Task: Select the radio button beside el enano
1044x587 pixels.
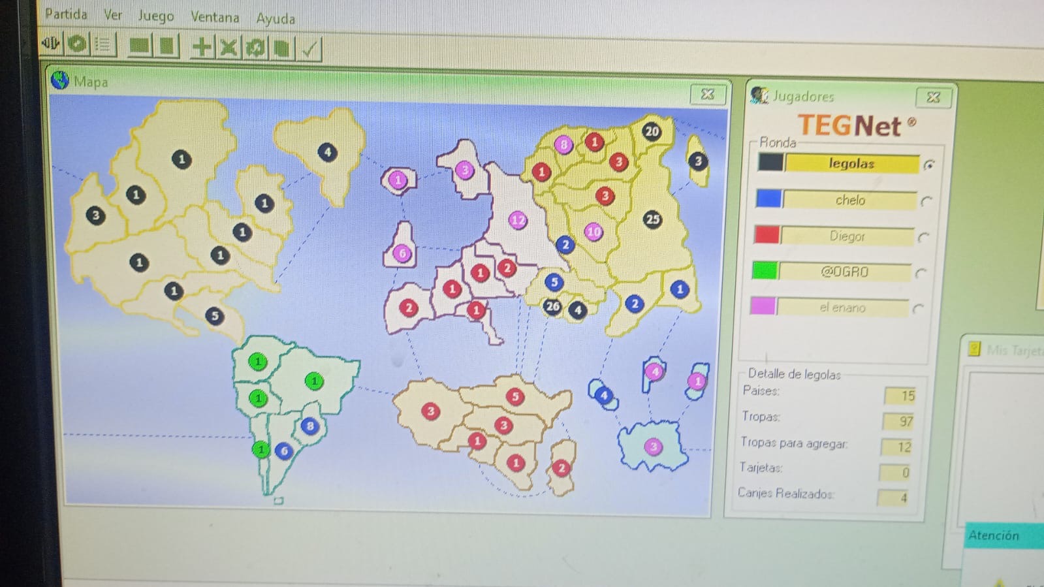Action: (x=918, y=309)
